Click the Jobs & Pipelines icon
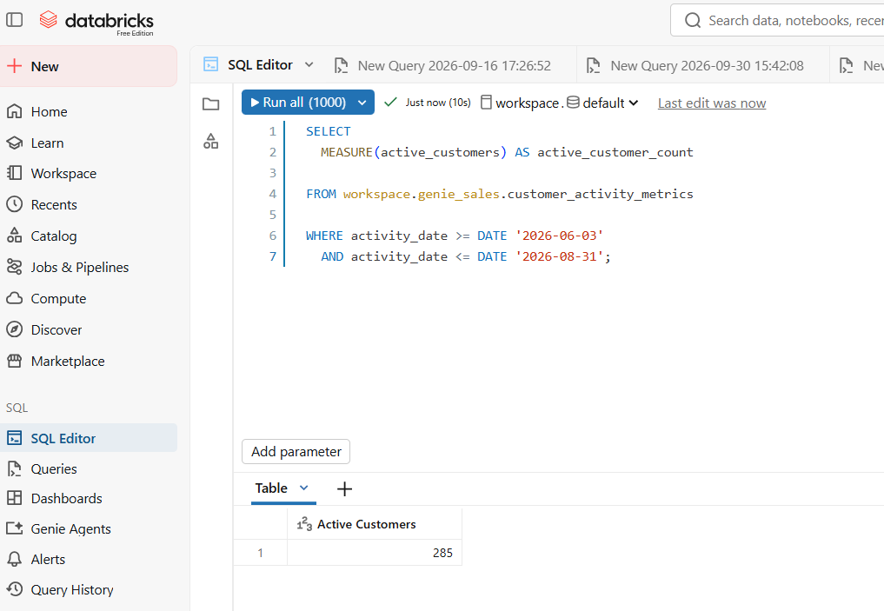This screenshot has height=611, width=884. pyautogui.click(x=15, y=266)
